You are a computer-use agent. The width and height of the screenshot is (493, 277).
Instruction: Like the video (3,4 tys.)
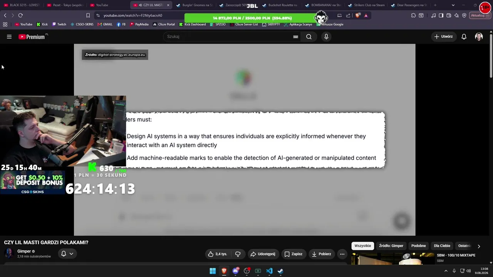tap(218, 254)
